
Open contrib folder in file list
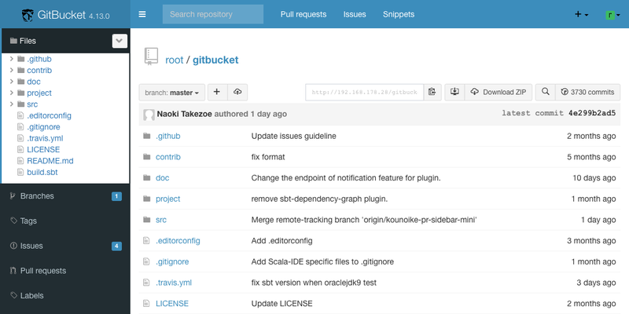[168, 157]
